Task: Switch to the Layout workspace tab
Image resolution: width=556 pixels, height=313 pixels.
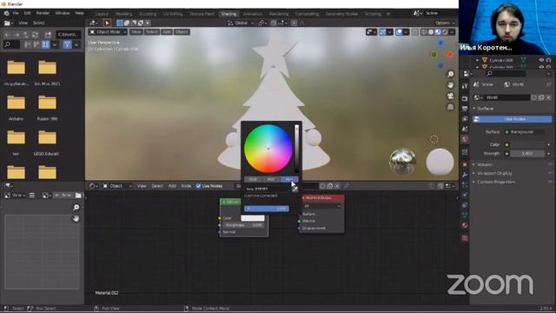Action: (x=102, y=14)
